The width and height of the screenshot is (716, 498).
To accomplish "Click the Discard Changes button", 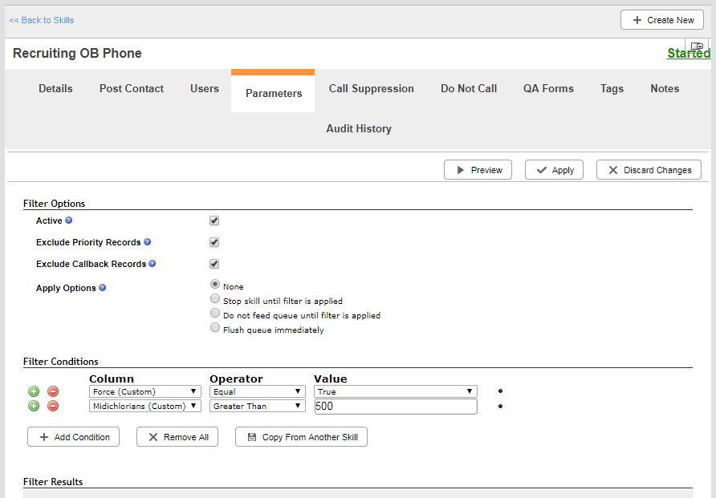I will pos(649,170).
